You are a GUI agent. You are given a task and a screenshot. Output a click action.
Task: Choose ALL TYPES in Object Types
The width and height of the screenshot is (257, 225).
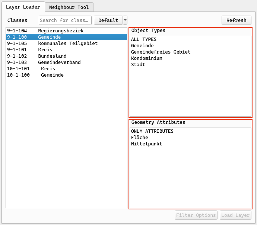point(190,39)
